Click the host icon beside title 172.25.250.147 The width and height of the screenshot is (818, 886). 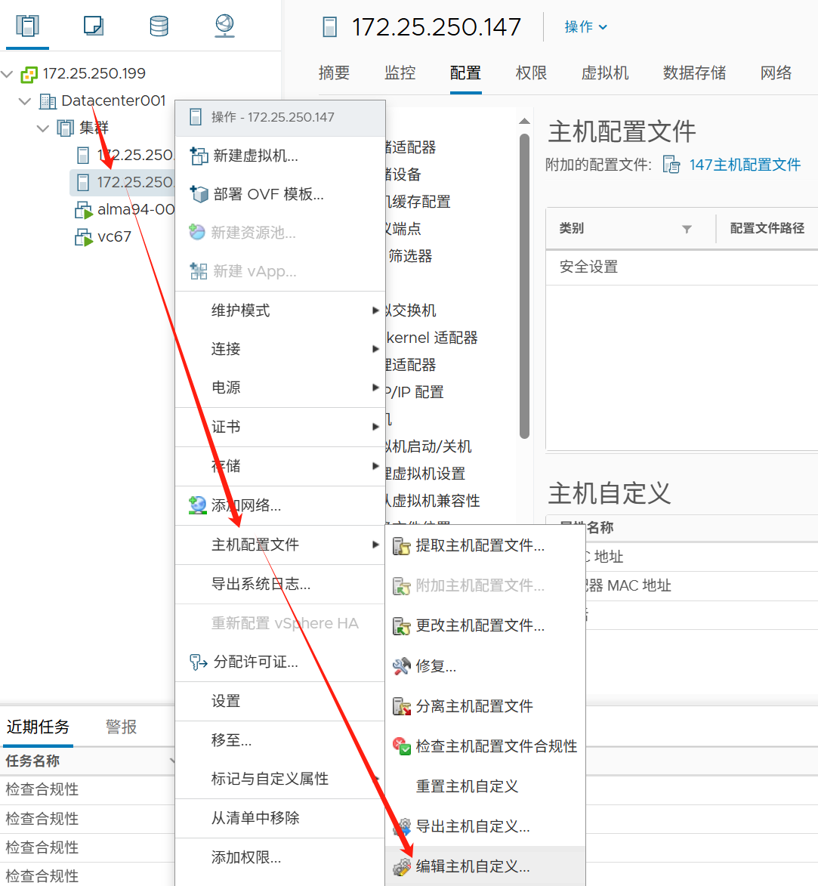click(330, 26)
